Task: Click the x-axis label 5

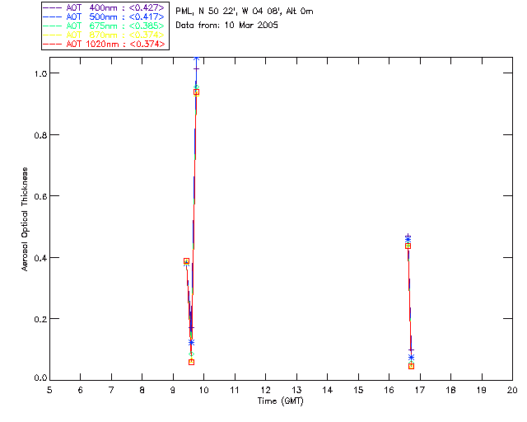Action: (x=49, y=390)
